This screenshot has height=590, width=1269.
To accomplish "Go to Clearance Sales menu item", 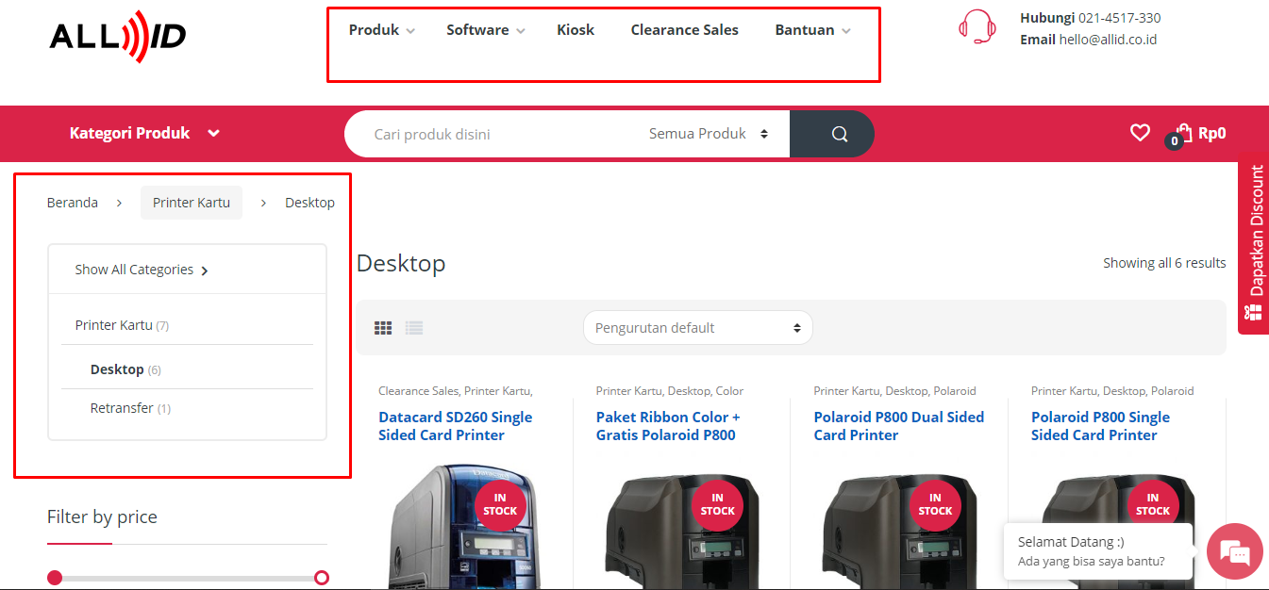I will coord(684,30).
